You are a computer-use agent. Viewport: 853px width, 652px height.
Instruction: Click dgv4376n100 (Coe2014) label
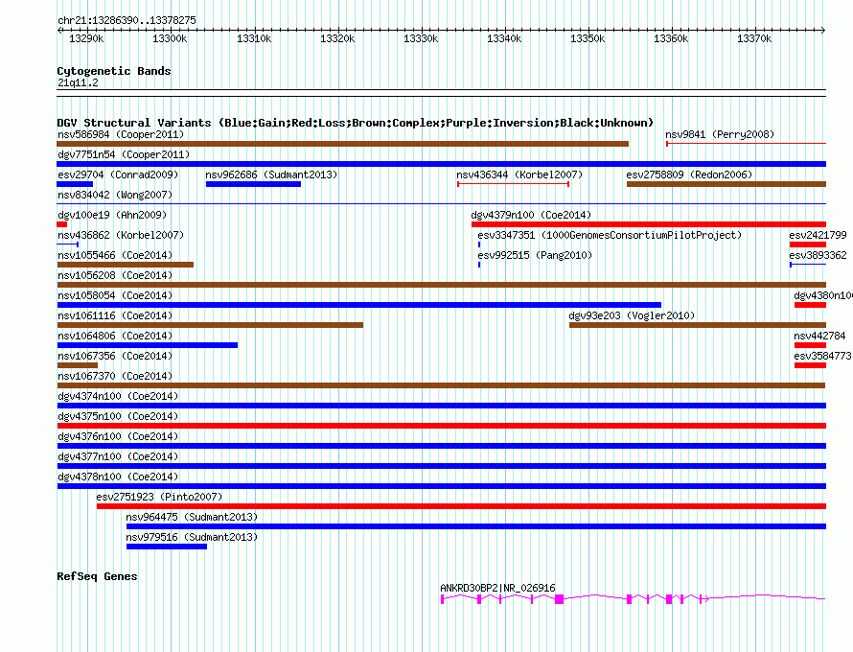pos(118,436)
